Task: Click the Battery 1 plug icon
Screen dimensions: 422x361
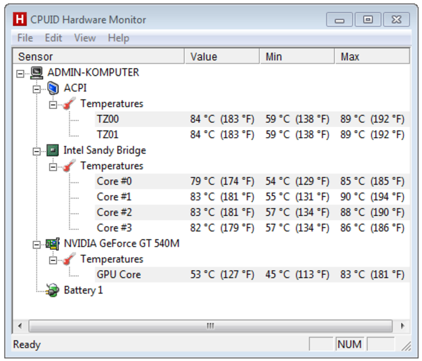Action: coord(52,290)
